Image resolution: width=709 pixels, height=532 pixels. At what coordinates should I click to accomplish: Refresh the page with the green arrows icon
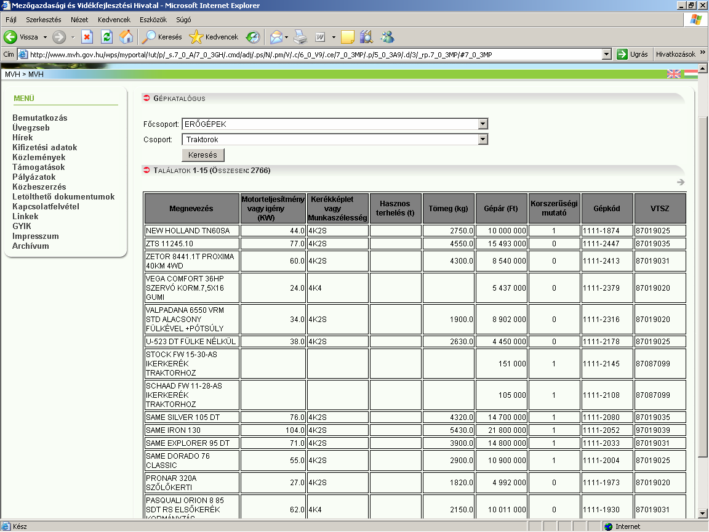106,37
